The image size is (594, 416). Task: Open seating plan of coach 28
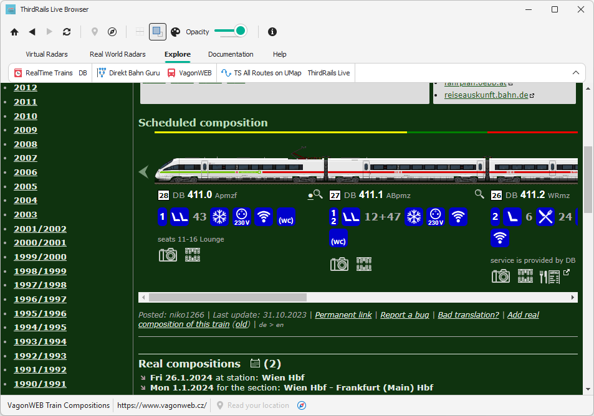coord(193,255)
